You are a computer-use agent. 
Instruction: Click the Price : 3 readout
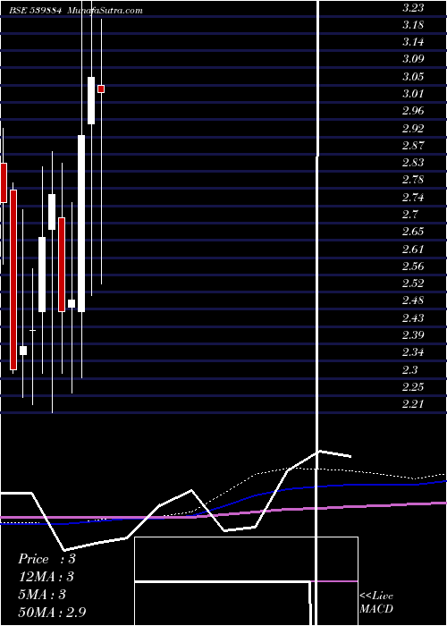(46, 559)
